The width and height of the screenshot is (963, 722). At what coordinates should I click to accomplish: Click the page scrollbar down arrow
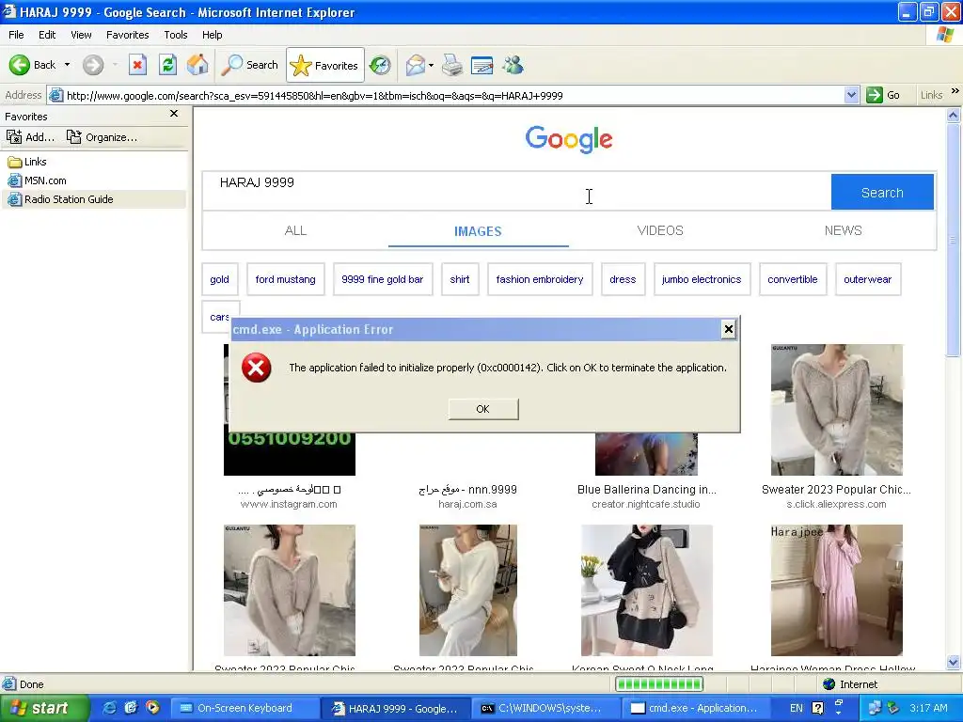point(954,662)
